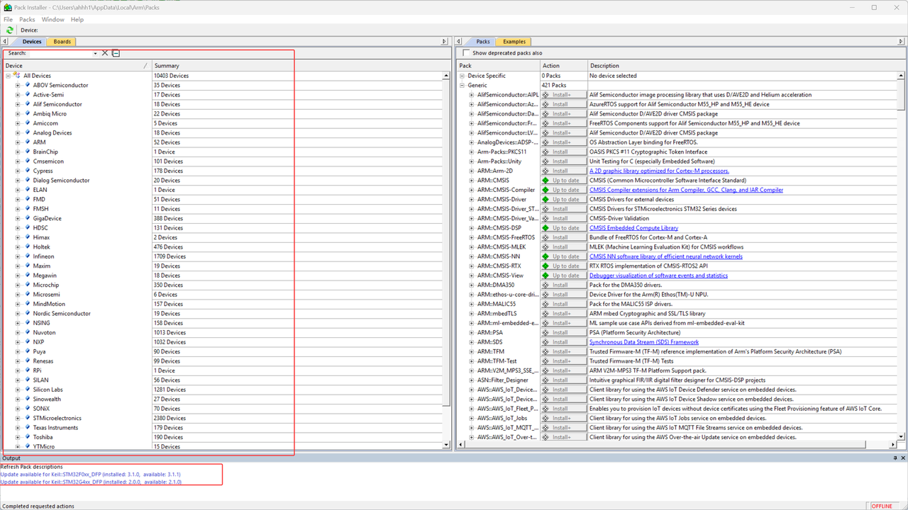Click the OFFLINE status indicator
The image size is (908, 510).
click(x=882, y=506)
